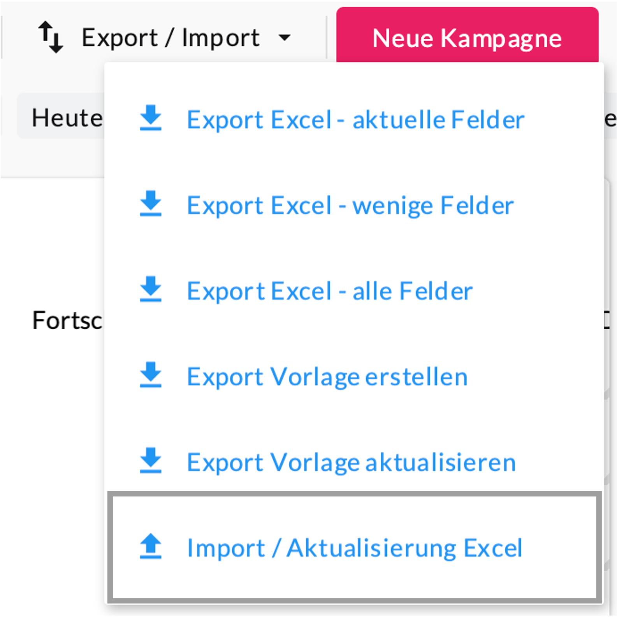Click the partially hidden Fortsc… column label
The image size is (617, 617).
click(67, 320)
